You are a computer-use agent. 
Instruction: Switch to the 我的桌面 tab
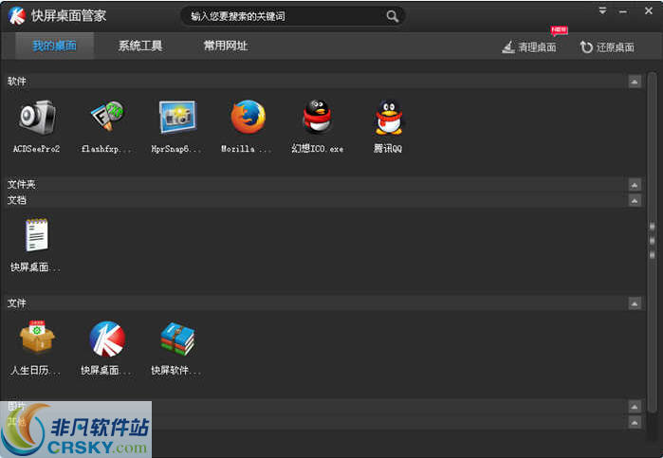55,46
